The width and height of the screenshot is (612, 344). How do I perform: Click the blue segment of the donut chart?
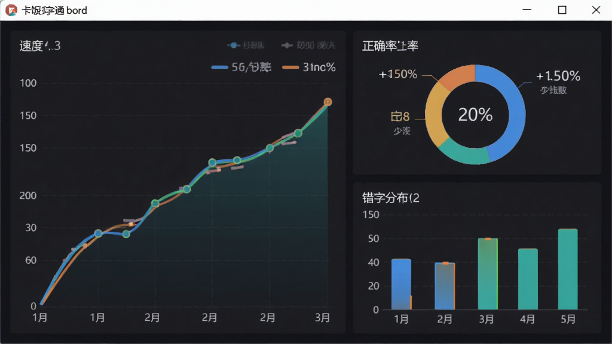(x=515, y=109)
